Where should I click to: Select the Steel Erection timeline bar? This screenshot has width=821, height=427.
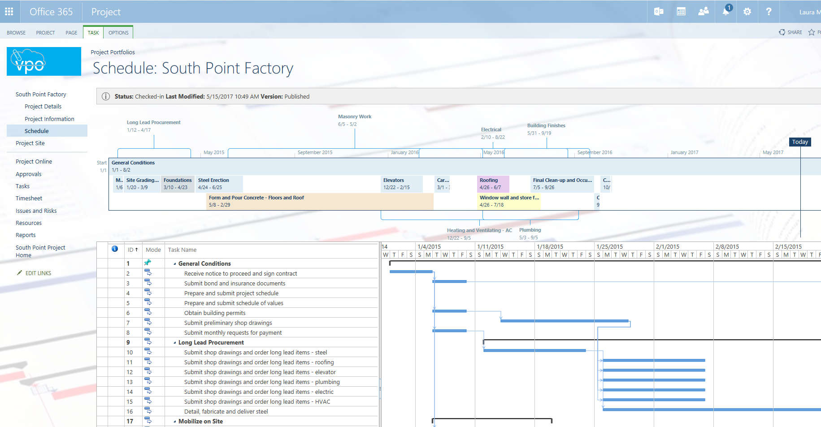pyautogui.click(x=220, y=184)
